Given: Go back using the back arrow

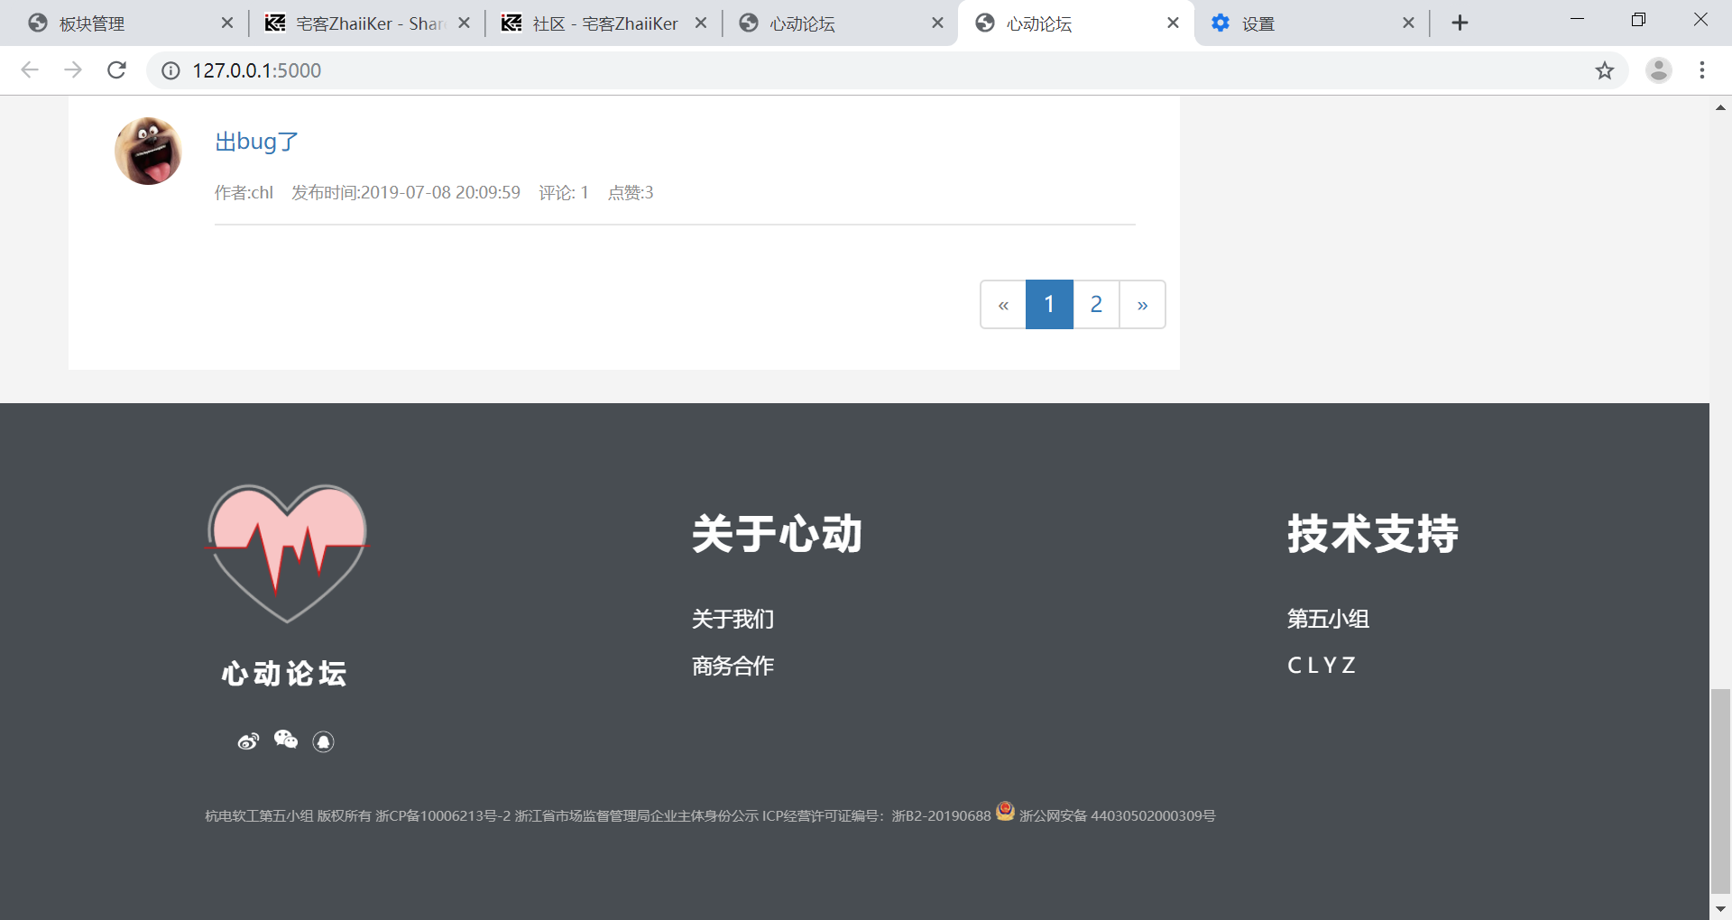Looking at the screenshot, I should click(30, 69).
